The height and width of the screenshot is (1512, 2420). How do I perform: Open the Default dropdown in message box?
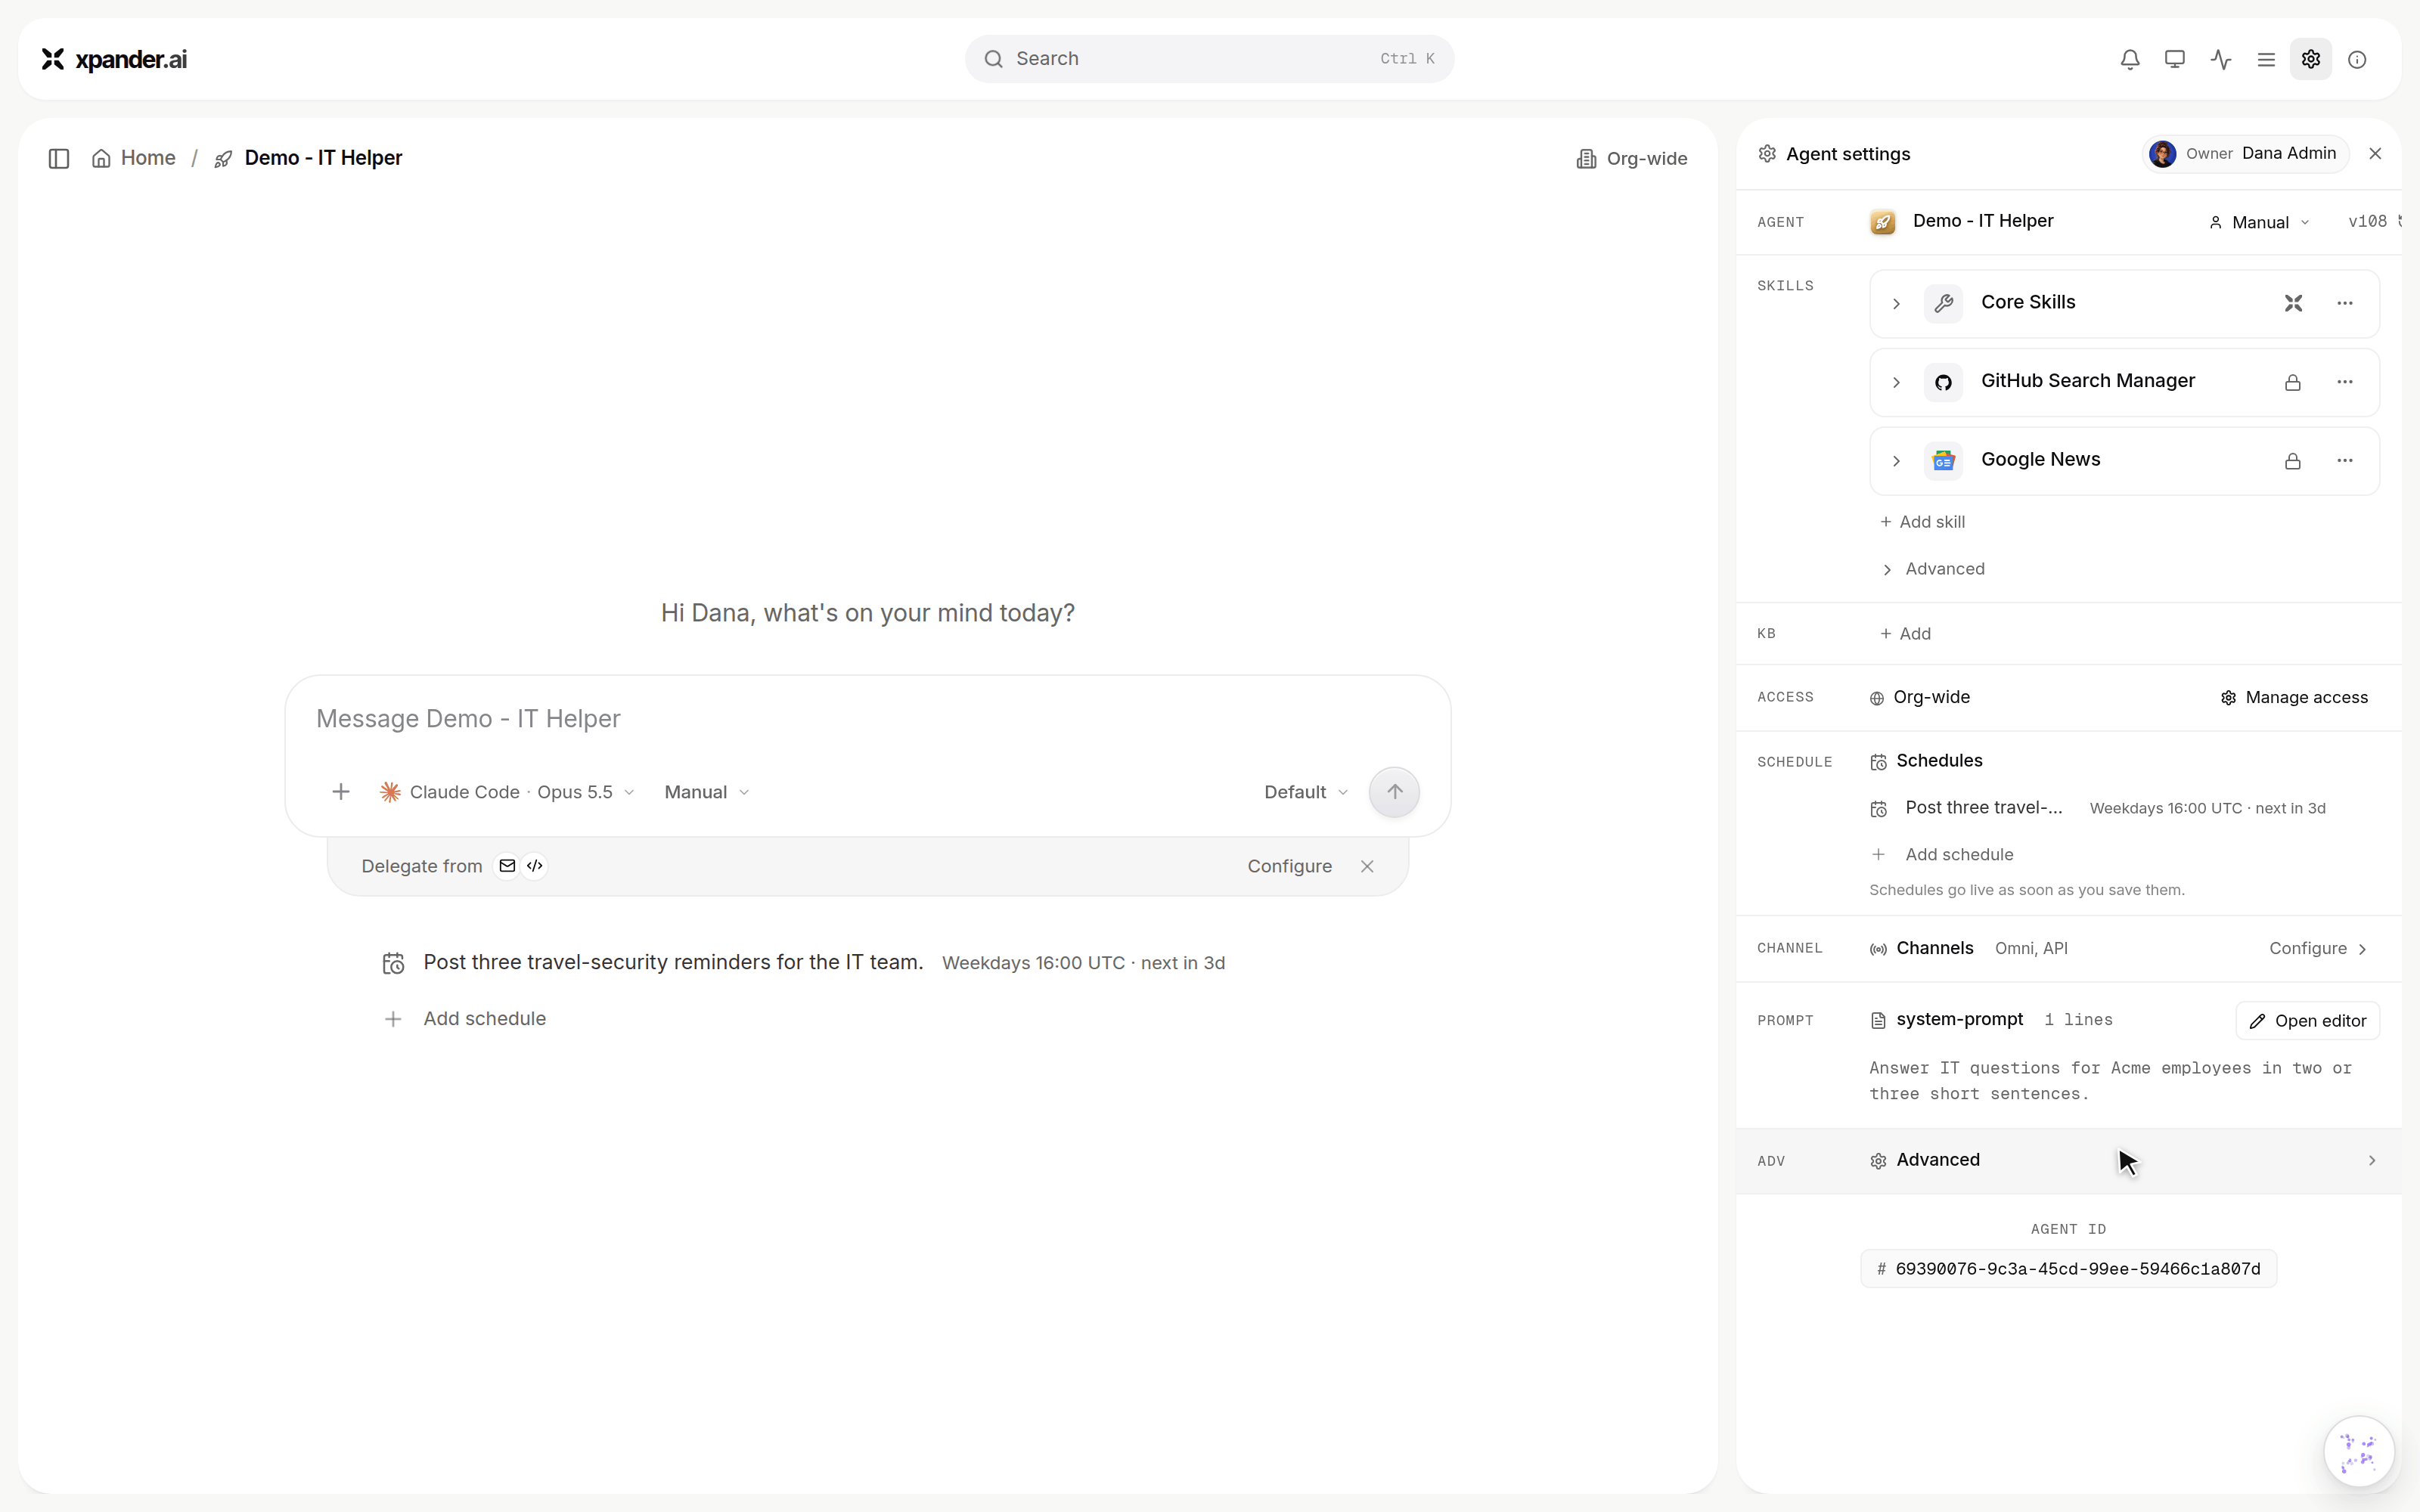coord(1306,792)
